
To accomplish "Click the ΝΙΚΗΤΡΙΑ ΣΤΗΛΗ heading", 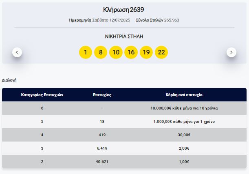I will click(124, 37).
